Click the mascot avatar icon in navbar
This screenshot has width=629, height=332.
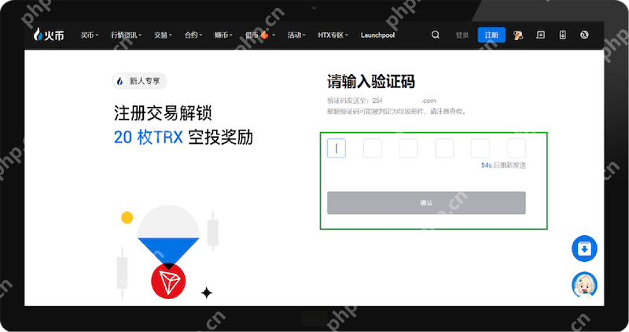point(519,35)
